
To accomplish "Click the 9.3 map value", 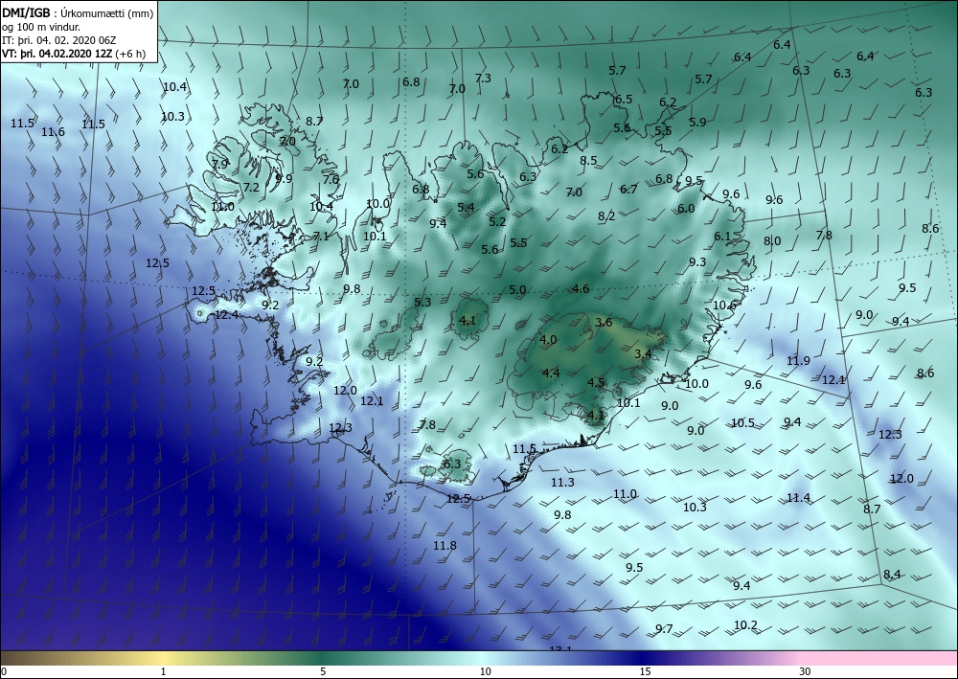I will [x=697, y=262].
